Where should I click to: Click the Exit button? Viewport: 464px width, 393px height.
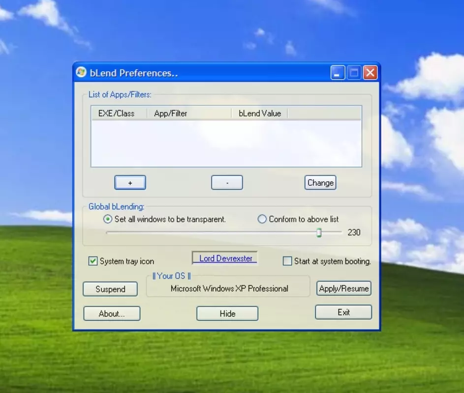(343, 312)
